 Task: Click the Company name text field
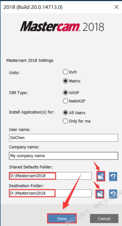[x=63, y=156]
